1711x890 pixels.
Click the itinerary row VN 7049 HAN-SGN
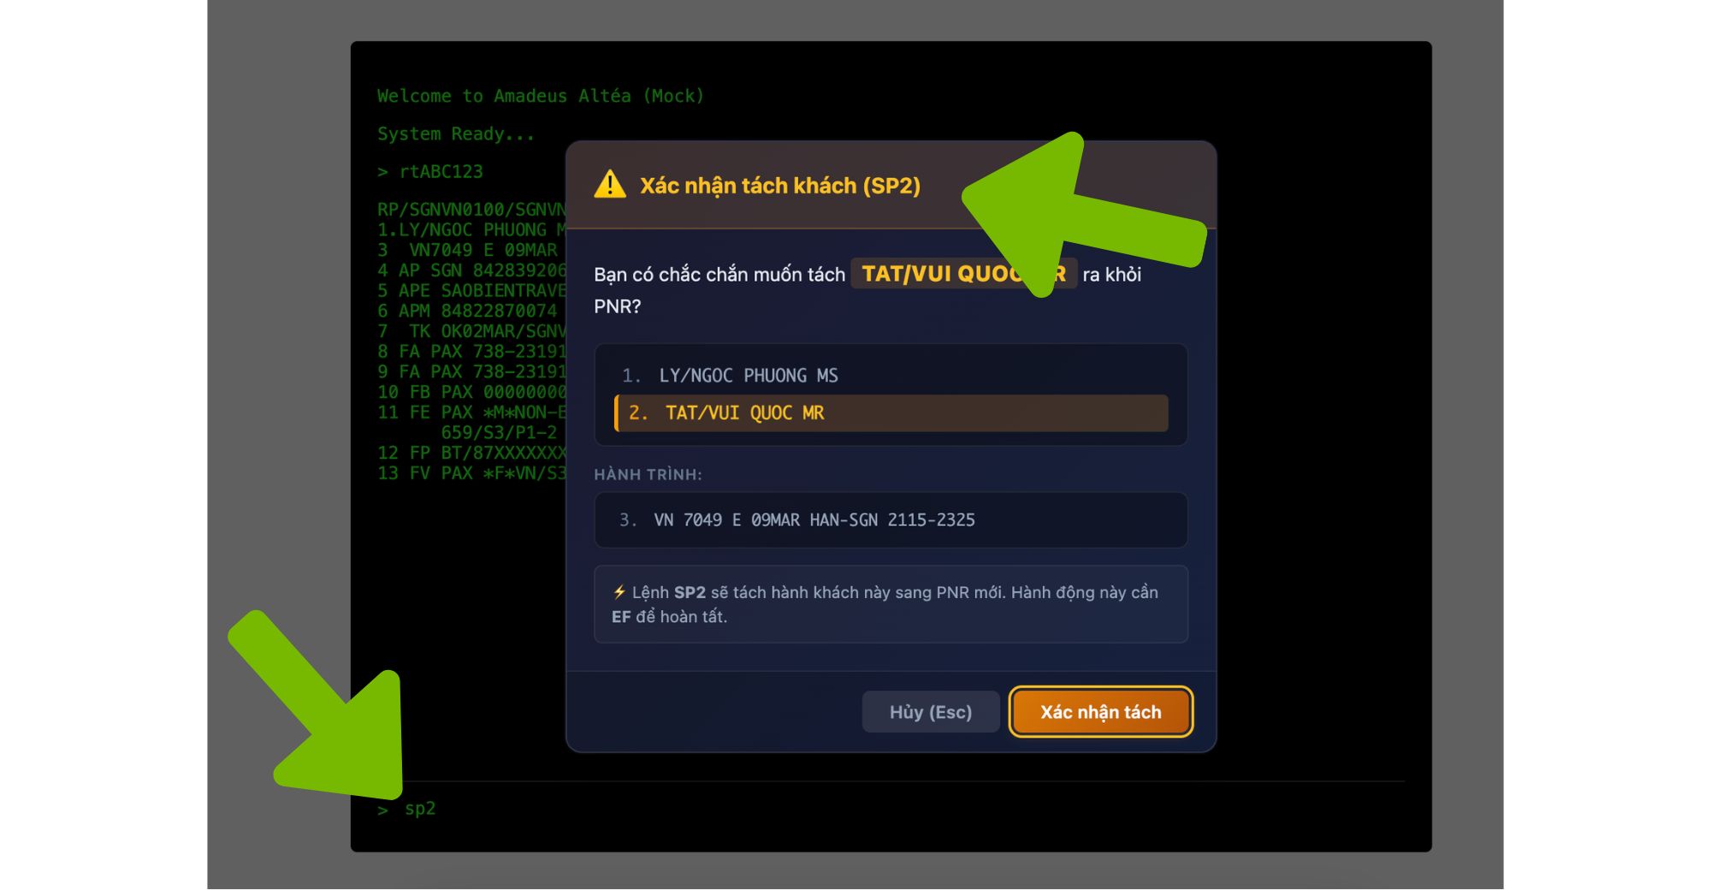coord(890,520)
